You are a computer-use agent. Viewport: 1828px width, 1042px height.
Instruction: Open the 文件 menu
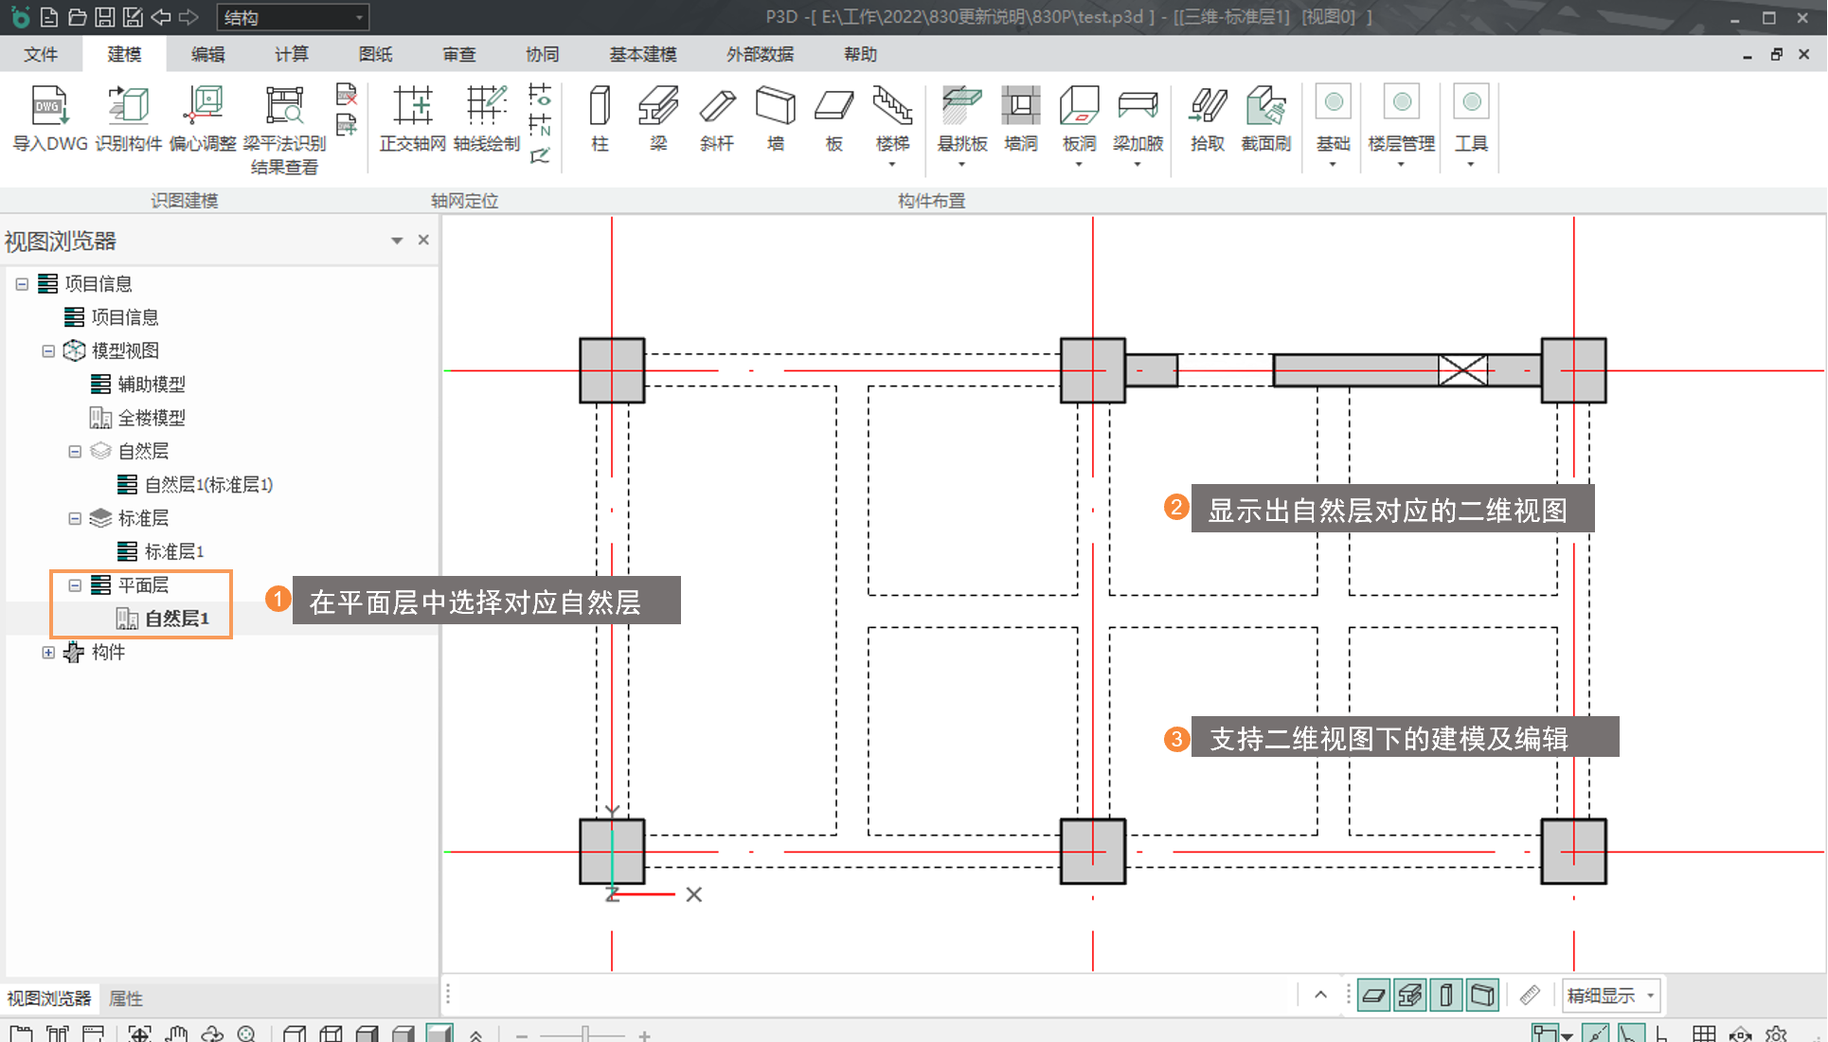[x=41, y=54]
